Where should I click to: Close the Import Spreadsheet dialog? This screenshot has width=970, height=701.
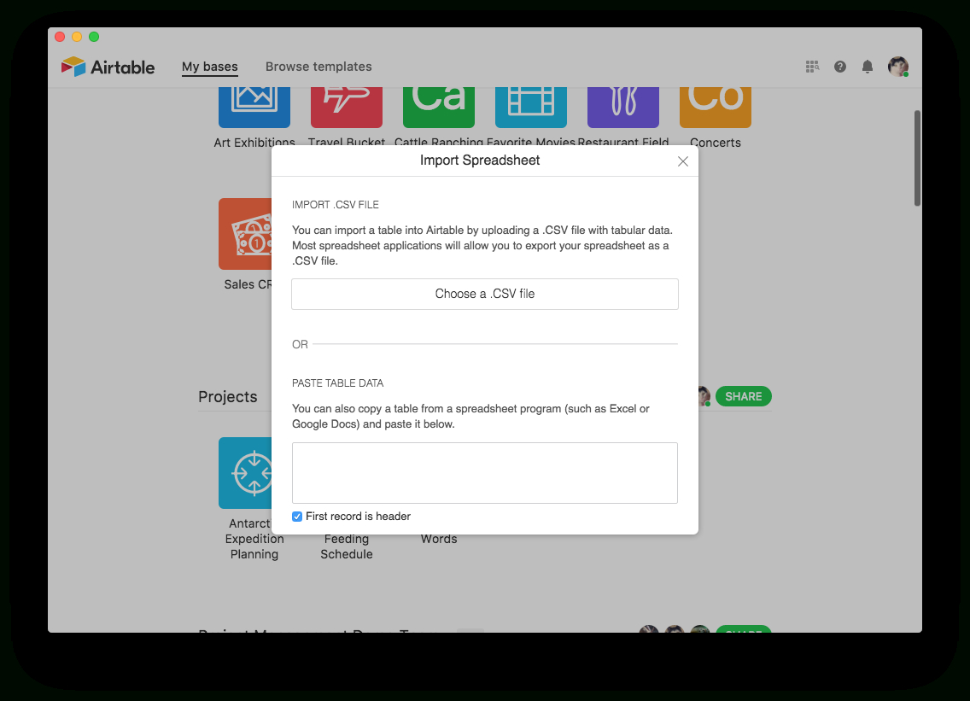coord(683,161)
